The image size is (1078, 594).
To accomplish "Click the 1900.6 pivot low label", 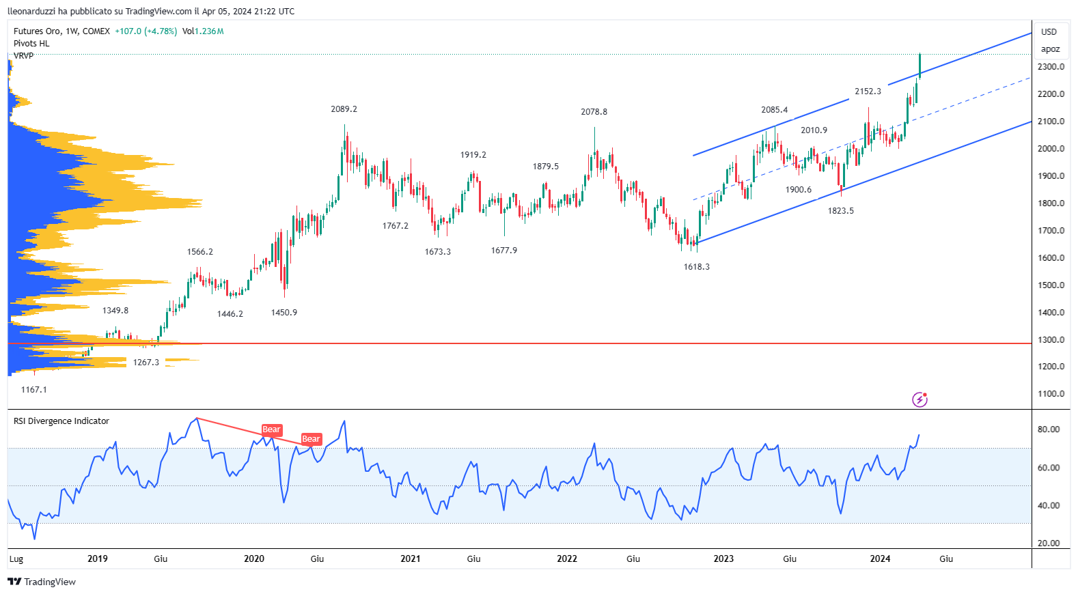I will tap(798, 190).
